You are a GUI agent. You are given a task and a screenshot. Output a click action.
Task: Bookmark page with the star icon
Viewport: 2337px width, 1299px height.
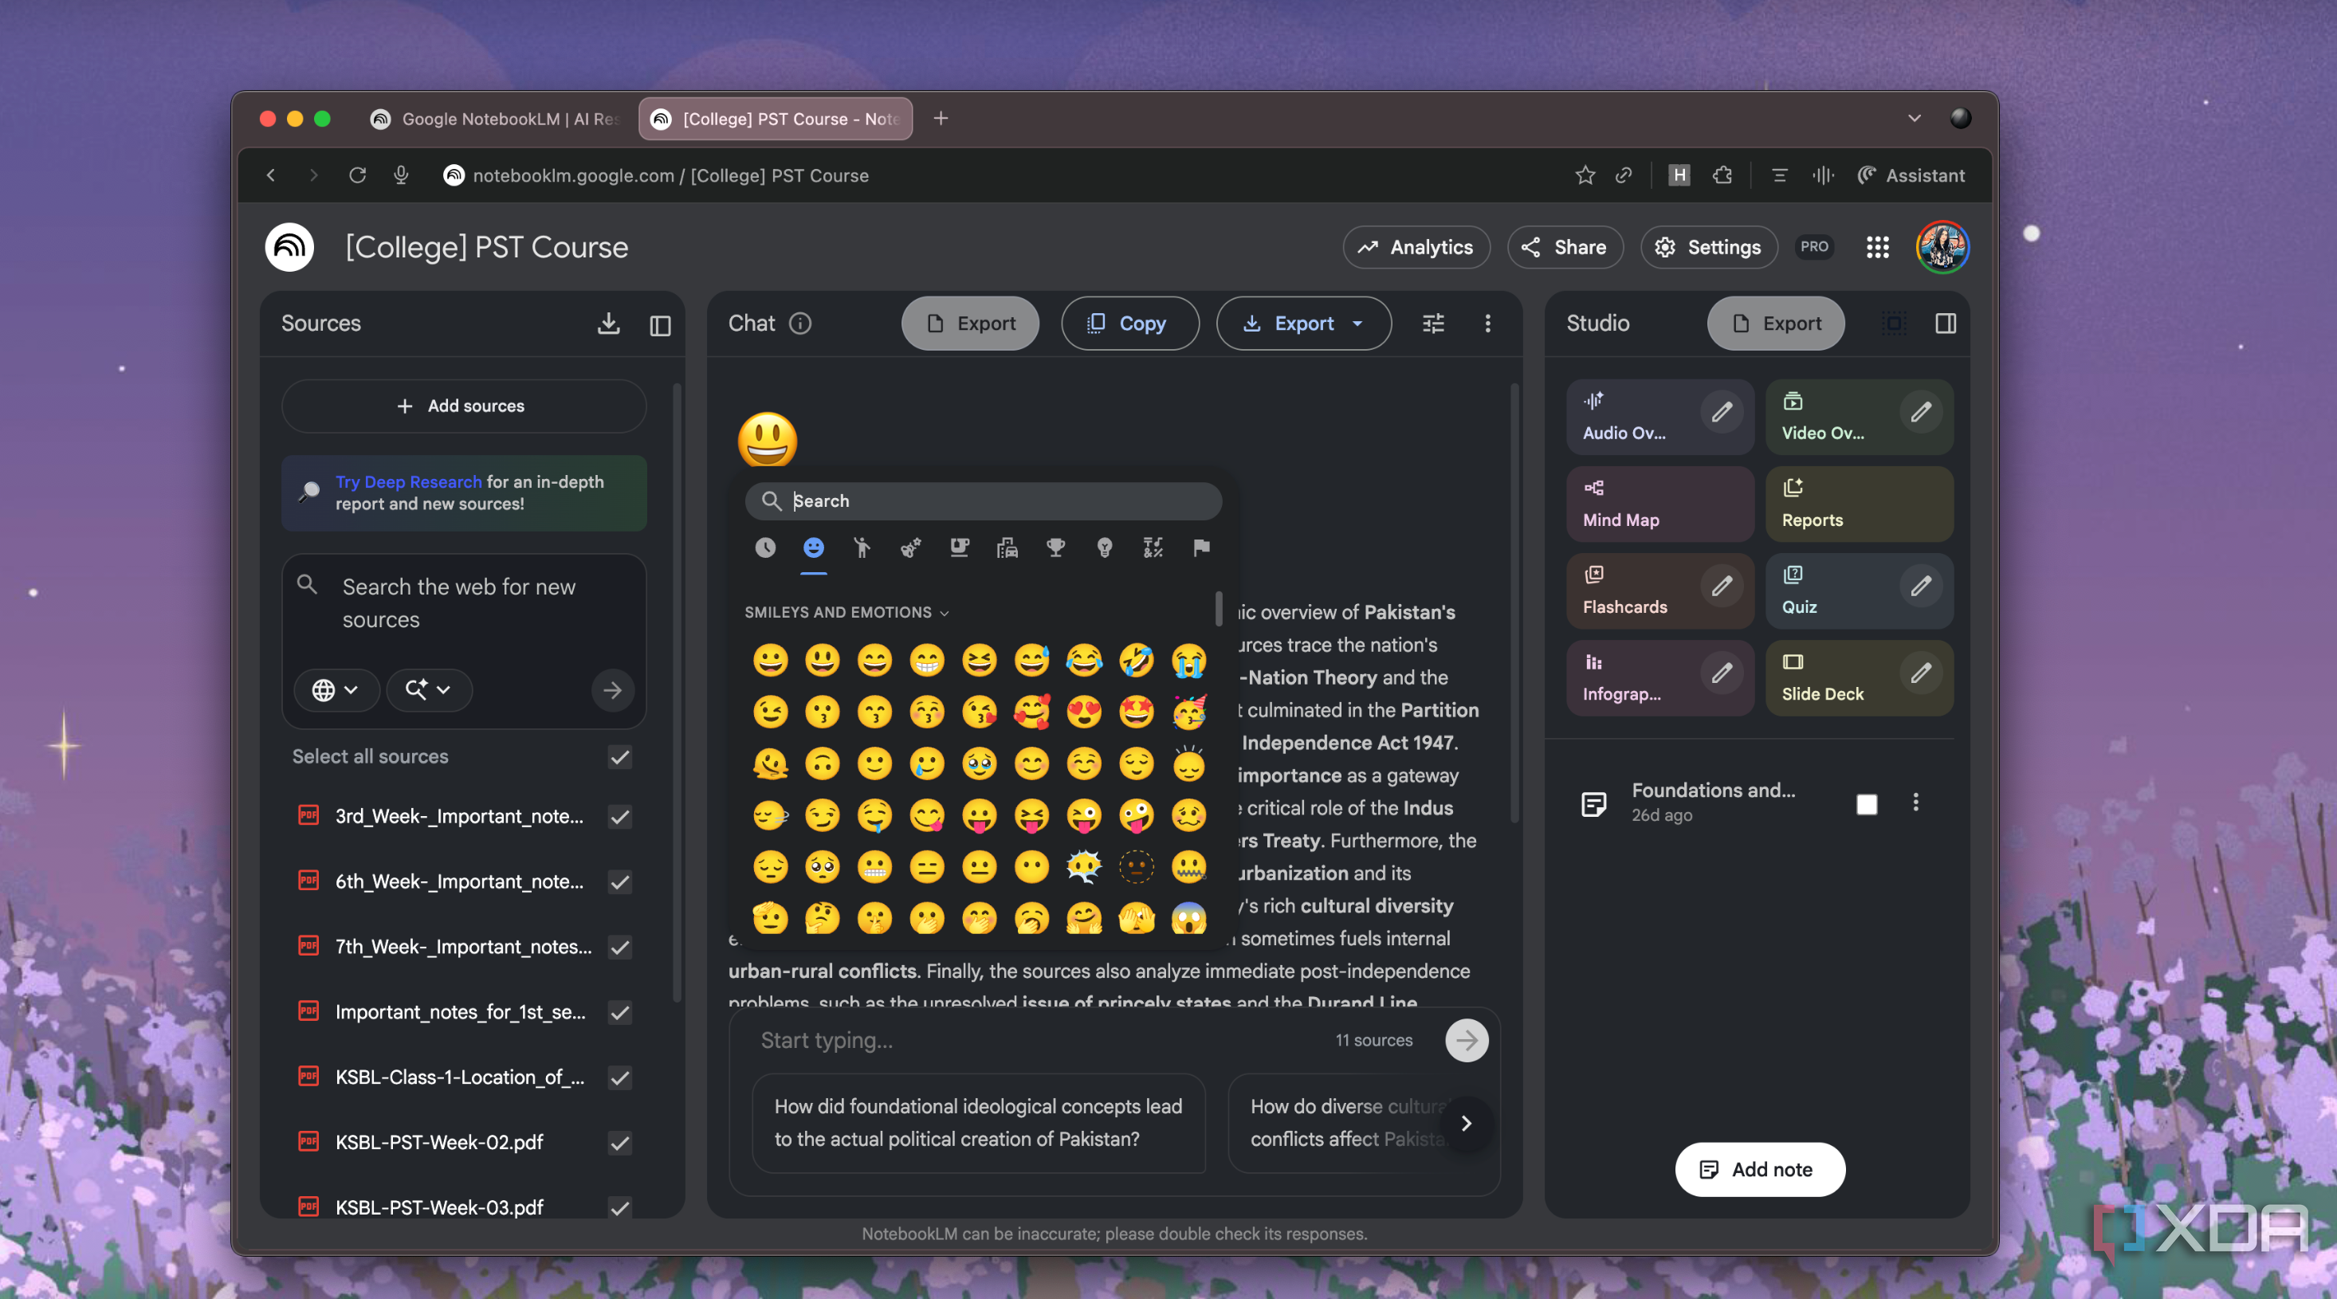[x=1584, y=175]
